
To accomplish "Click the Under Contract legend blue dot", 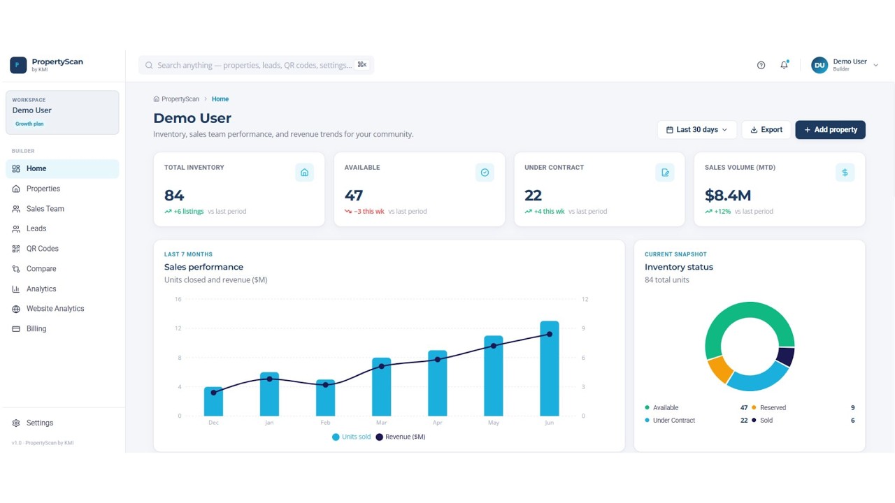I will (x=647, y=421).
